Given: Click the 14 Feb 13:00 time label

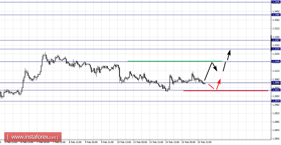Looking at the screenshot, I should pyautogui.click(x=172, y=142).
